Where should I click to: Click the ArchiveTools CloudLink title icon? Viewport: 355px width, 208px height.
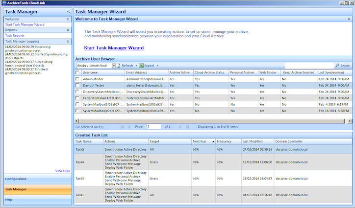(x=3, y=3)
